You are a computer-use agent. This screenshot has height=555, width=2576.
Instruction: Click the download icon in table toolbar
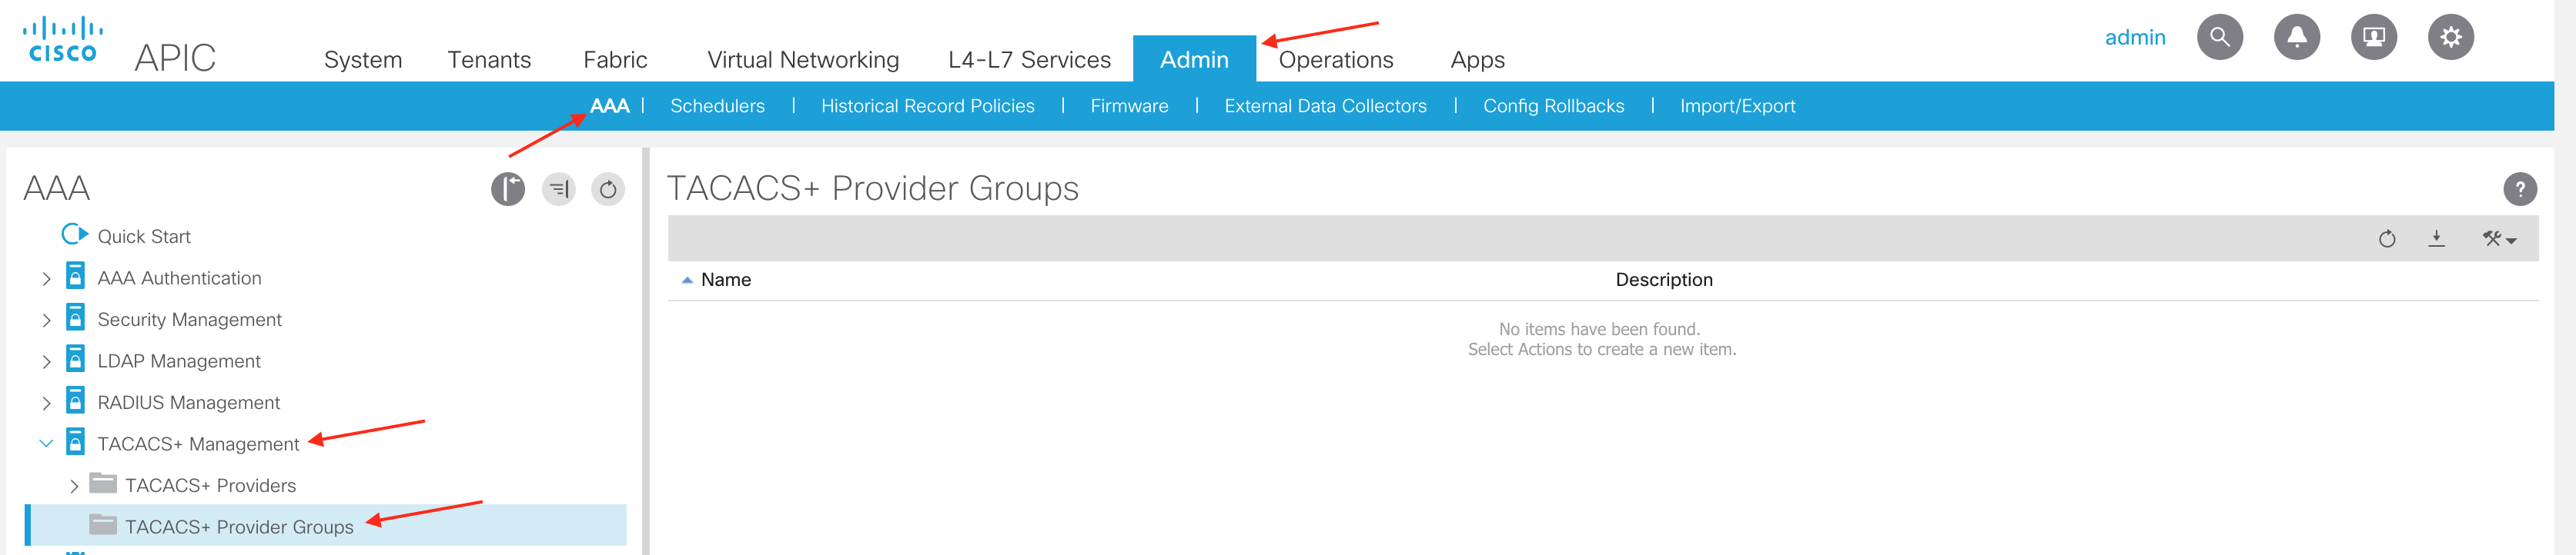point(2436,238)
